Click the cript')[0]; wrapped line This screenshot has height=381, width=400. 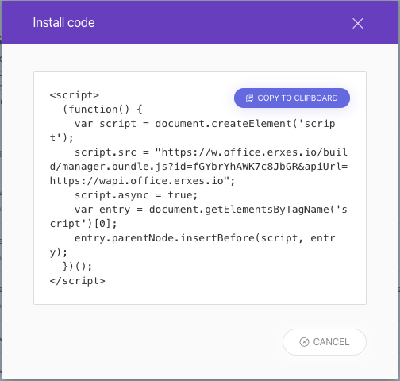[x=83, y=224]
